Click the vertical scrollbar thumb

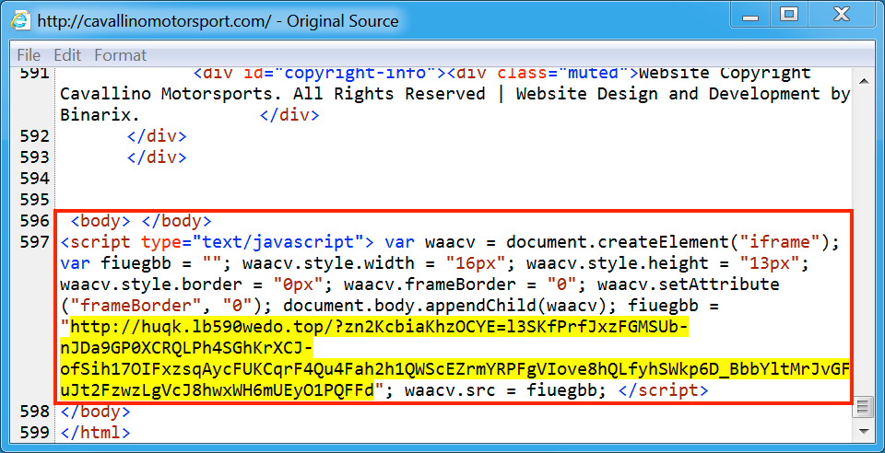coord(863,406)
